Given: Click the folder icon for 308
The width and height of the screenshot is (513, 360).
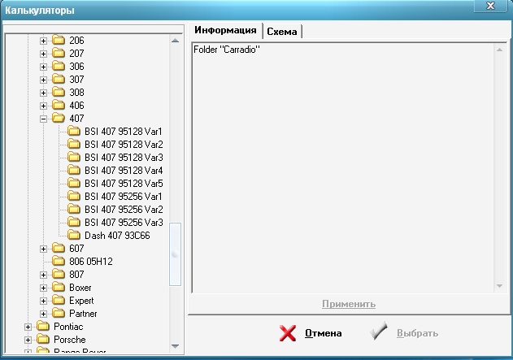Looking at the screenshot, I should [59, 92].
